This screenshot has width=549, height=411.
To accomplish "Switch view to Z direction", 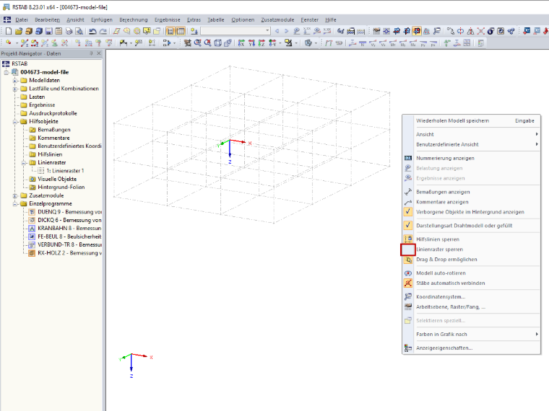I will pos(261,43).
